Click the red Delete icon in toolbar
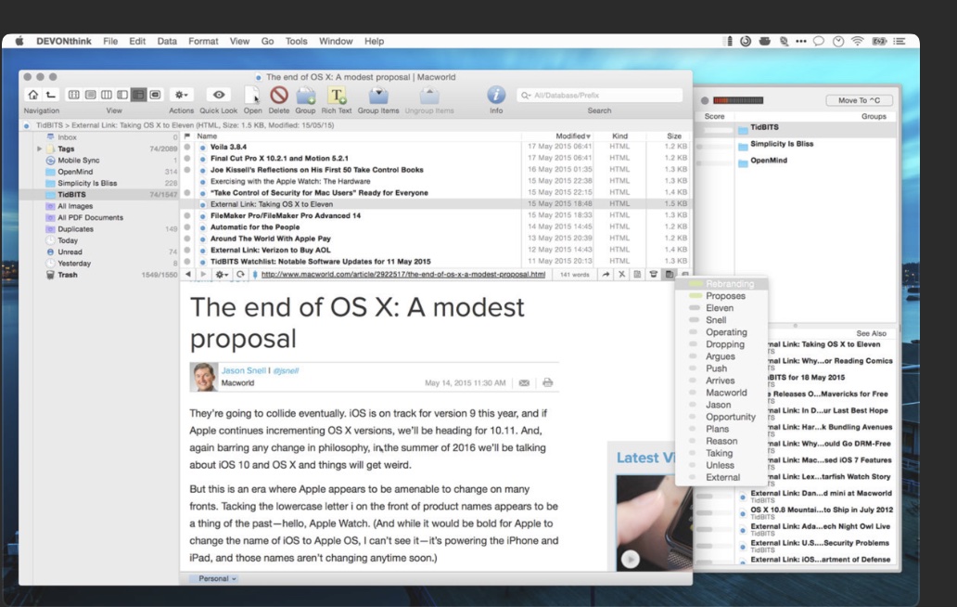 click(x=278, y=95)
